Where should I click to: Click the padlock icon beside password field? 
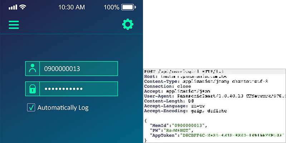click(33, 89)
